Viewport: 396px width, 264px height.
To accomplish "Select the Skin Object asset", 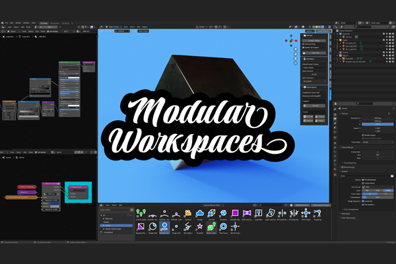I will (x=188, y=228).
